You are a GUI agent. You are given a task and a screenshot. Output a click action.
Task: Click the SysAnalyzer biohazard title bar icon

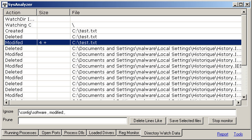[x=4, y=4]
